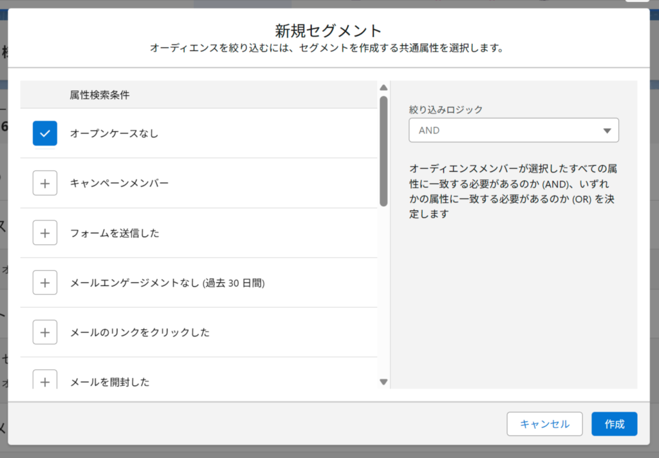Screen dimensions: 659x458
Task: Click the attribute list scrollbar thumb
Action: [x=384, y=151]
